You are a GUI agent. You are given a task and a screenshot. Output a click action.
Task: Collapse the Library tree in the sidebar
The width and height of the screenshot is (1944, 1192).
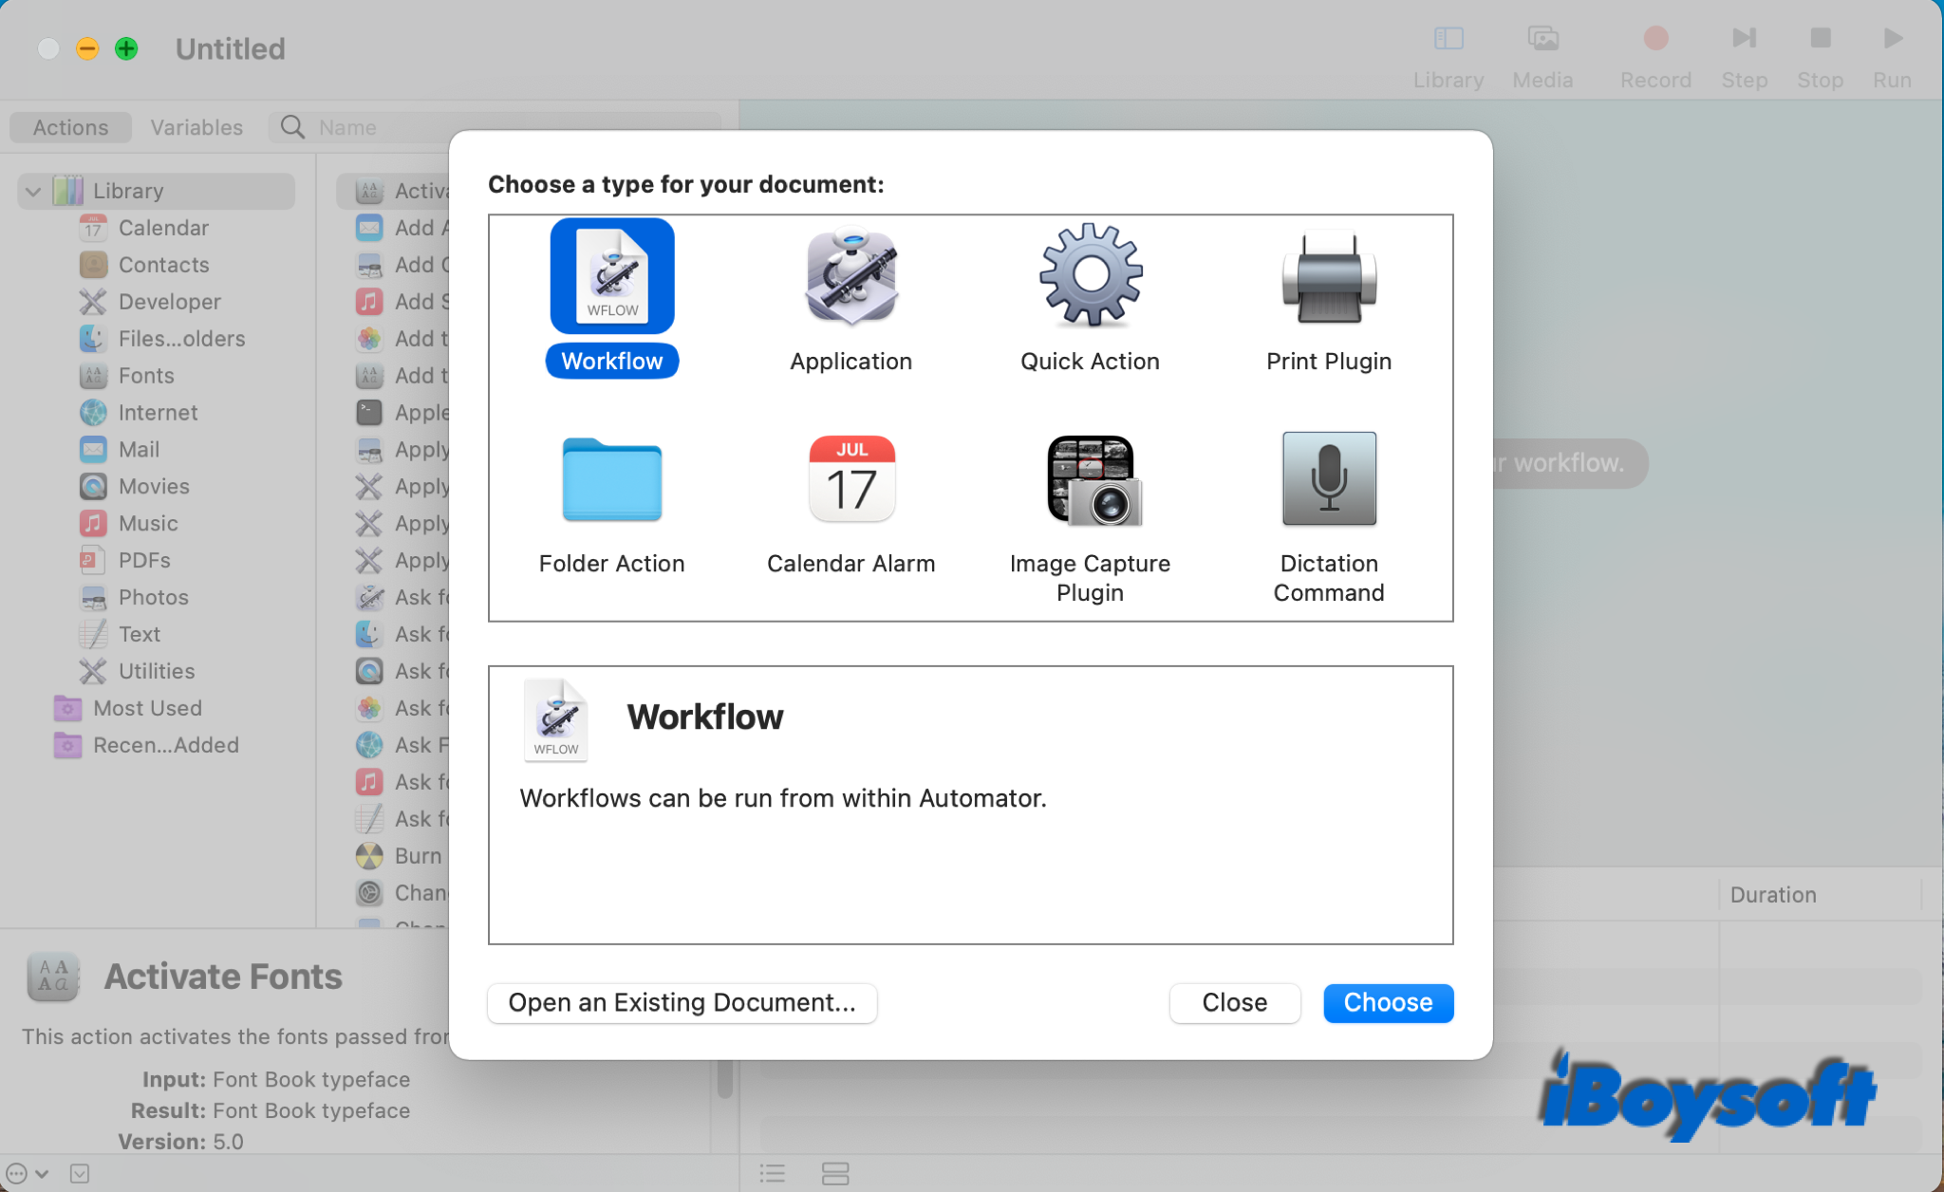click(32, 191)
